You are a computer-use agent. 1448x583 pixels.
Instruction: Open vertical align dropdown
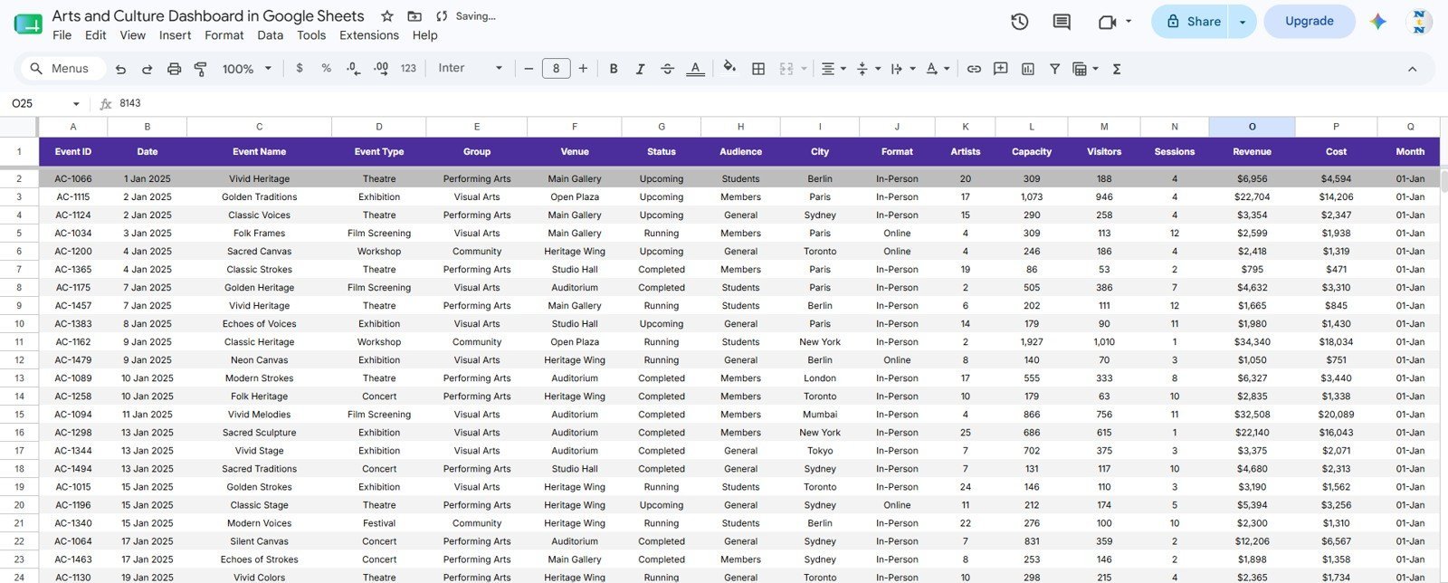867,69
